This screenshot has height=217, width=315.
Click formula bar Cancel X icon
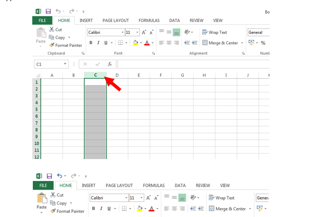(85, 64)
